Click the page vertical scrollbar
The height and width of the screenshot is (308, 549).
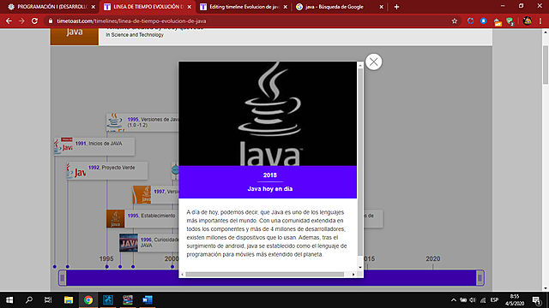pyautogui.click(x=546, y=65)
